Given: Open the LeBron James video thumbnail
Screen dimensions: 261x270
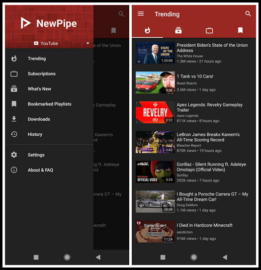Looking at the screenshot, I should click(x=155, y=142).
